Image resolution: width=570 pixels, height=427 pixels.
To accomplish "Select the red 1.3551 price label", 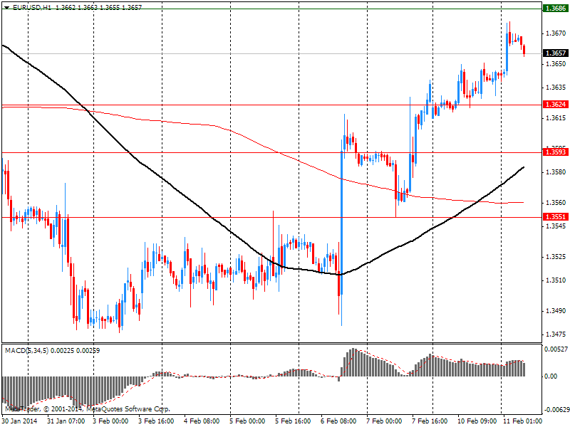I will 556,217.
